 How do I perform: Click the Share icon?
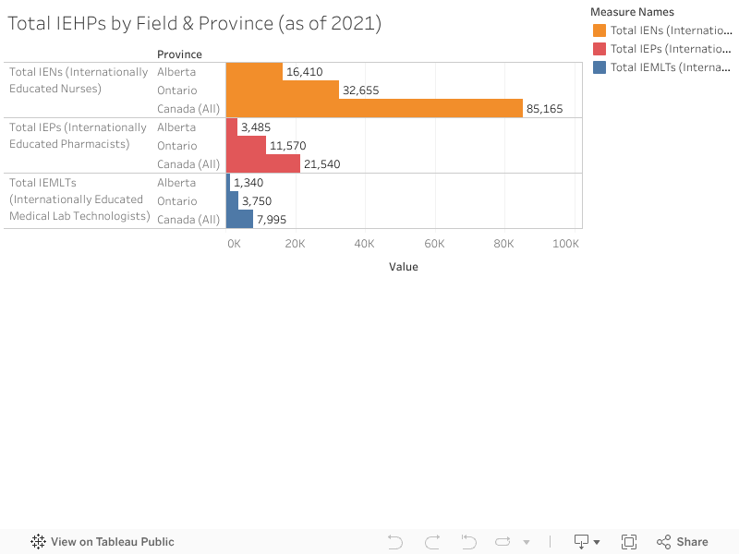coord(682,542)
